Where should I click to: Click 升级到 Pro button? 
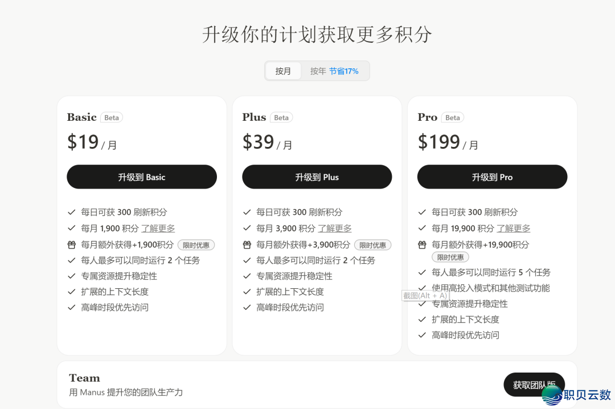coord(492,177)
